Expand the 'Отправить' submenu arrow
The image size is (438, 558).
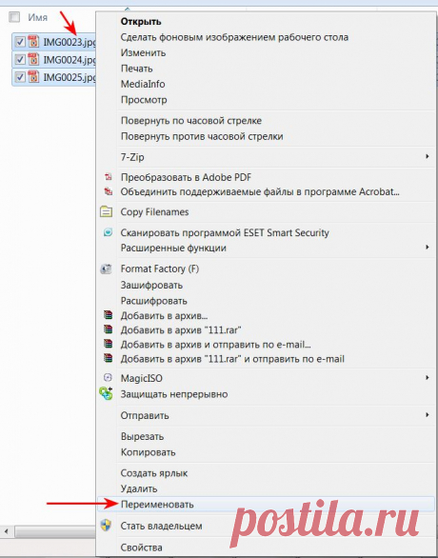click(x=427, y=415)
